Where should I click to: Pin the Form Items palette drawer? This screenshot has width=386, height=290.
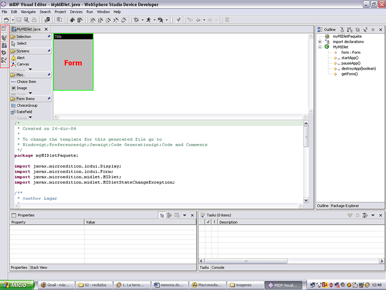point(49,99)
